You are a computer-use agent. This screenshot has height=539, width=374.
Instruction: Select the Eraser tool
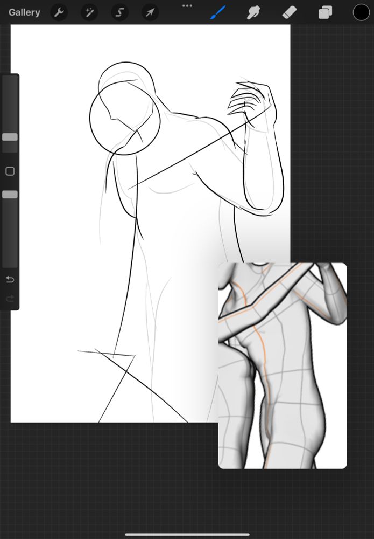tap(290, 13)
